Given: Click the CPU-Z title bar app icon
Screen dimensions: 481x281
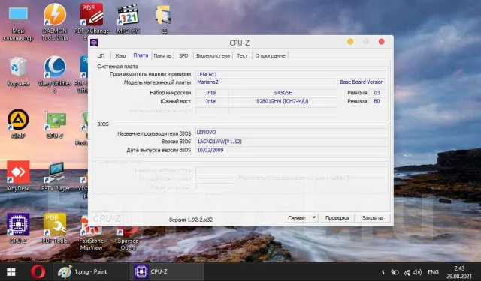Looking at the screenshot, I should pyautogui.click(x=94, y=43).
